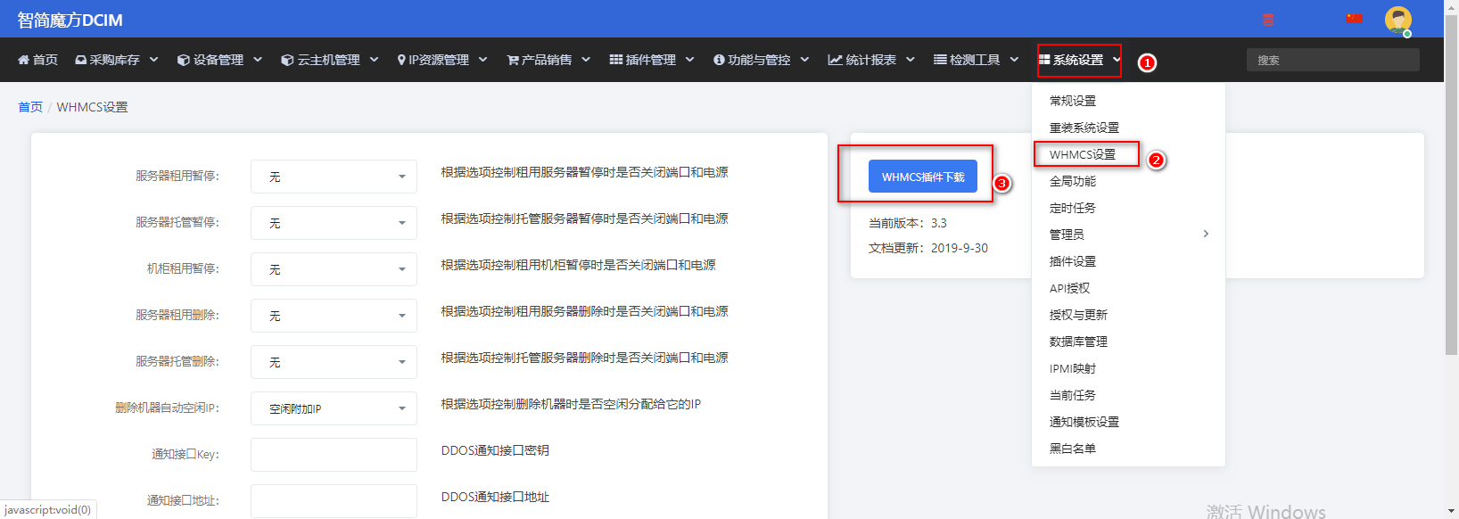The image size is (1459, 519).
Task: Click the chart icon for 统计报表
Action: (x=835, y=60)
